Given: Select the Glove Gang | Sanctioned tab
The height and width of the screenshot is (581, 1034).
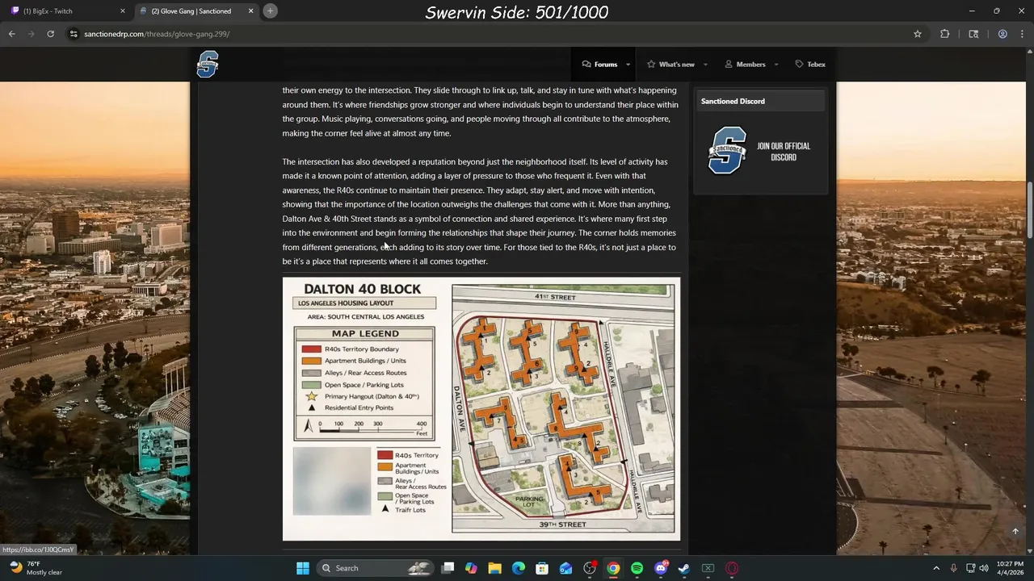Looking at the screenshot, I should [x=196, y=11].
